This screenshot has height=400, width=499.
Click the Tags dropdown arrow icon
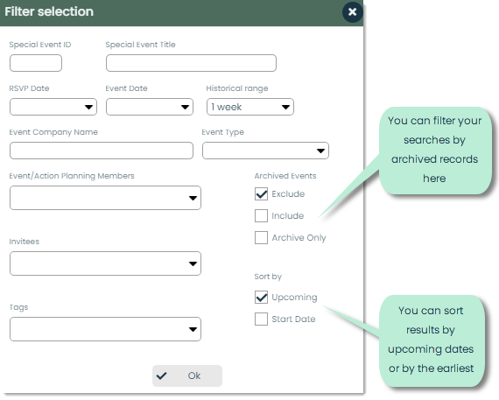click(193, 329)
